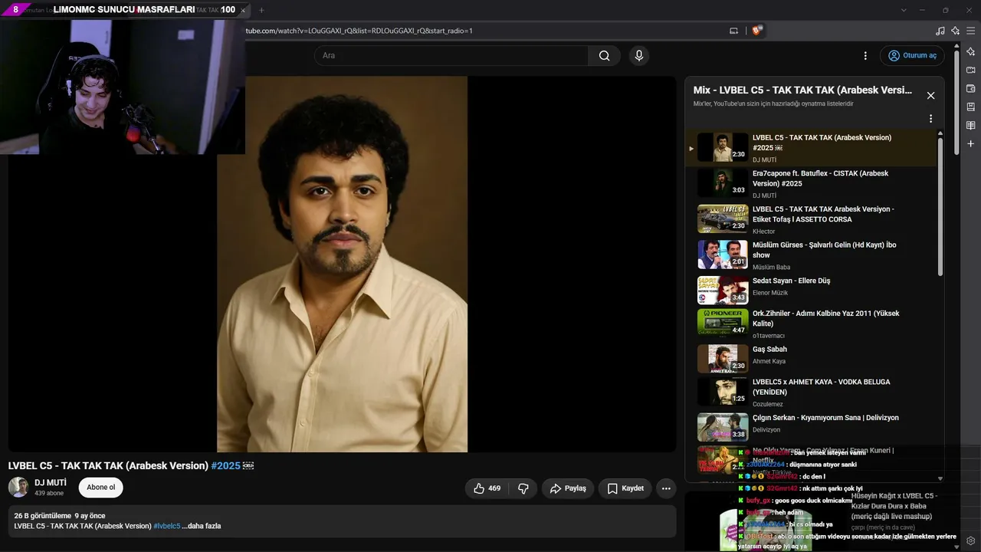Save the video using 'Kaydet'
The image size is (981, 552).
[x=625, y=488]
